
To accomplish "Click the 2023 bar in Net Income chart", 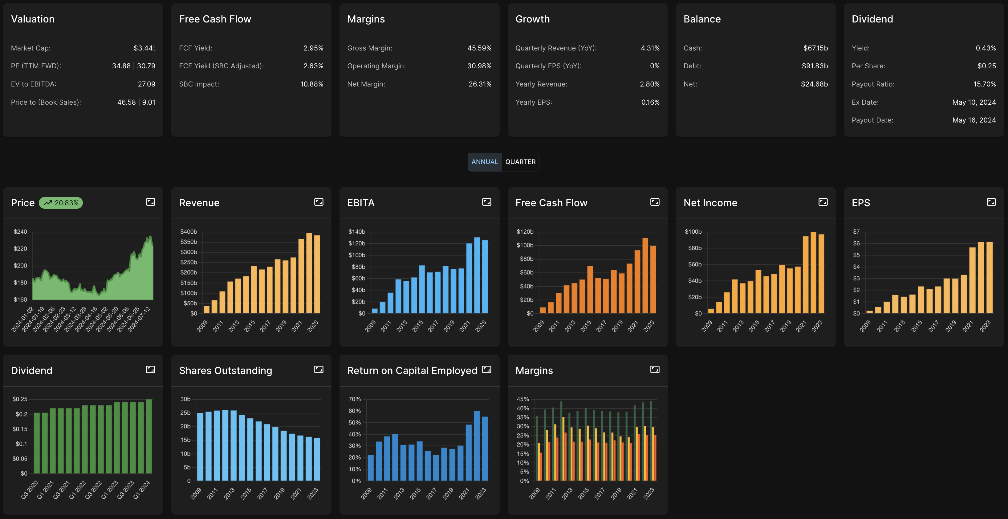I will coord(821,274).
